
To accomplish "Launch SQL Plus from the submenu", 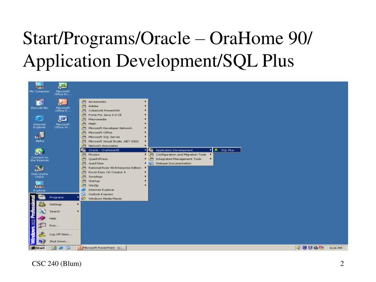I will tap(227, 150).
